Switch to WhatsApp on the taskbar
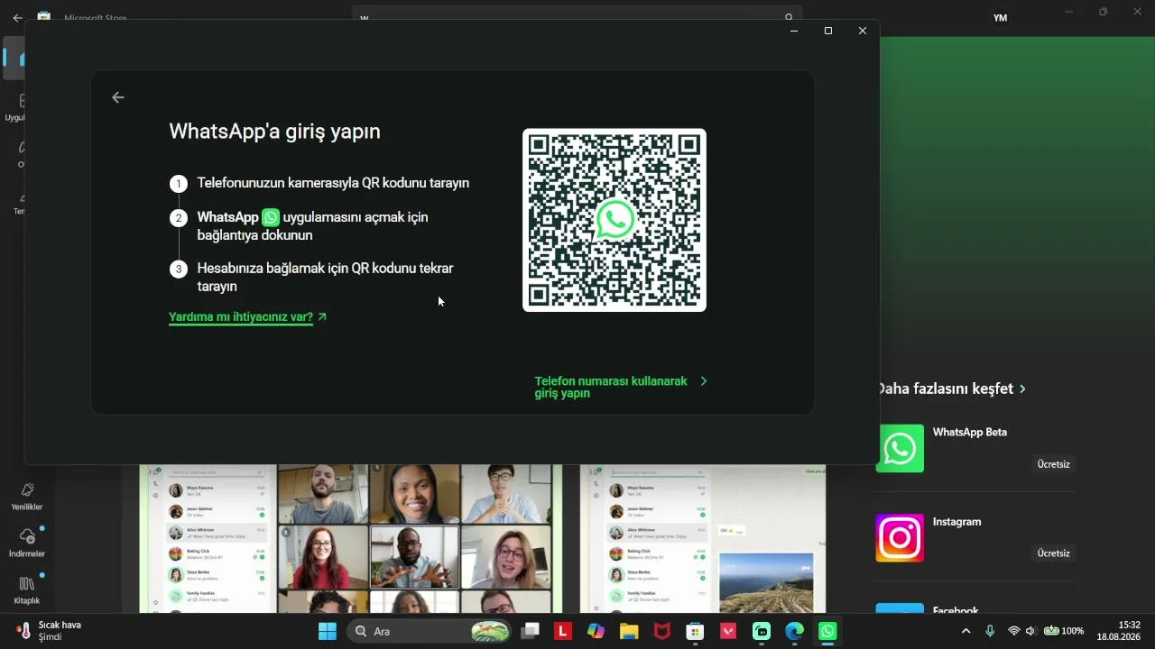The image size is (1155, 649). 827,631
